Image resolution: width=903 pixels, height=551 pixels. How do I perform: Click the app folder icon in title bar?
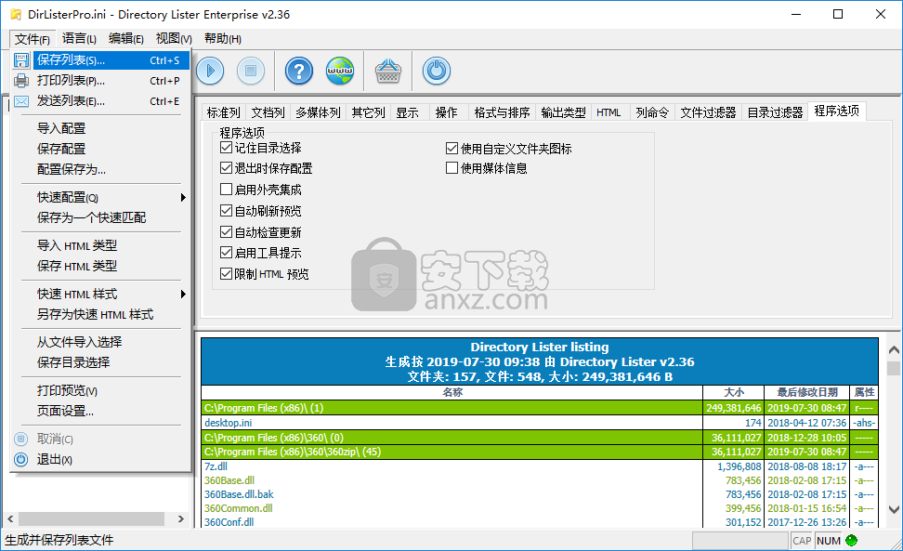16,14
